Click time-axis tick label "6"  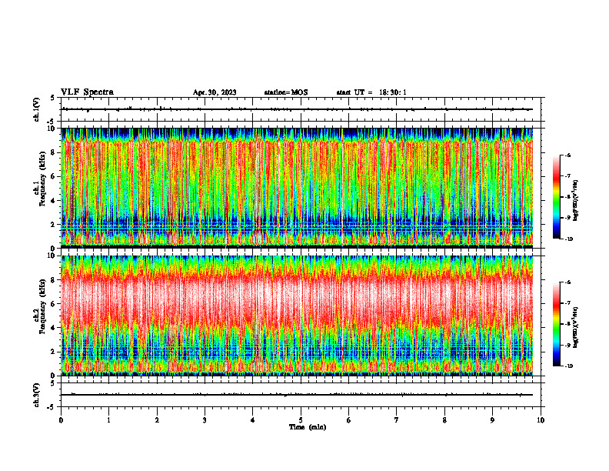click(349, 420)
